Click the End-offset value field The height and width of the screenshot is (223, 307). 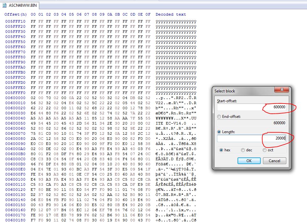click(x=252, y=123)
